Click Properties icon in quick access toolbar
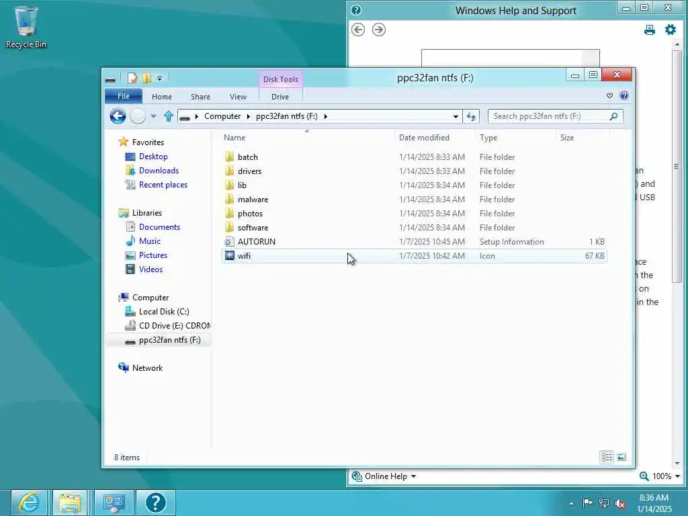 tap(132, 78)
